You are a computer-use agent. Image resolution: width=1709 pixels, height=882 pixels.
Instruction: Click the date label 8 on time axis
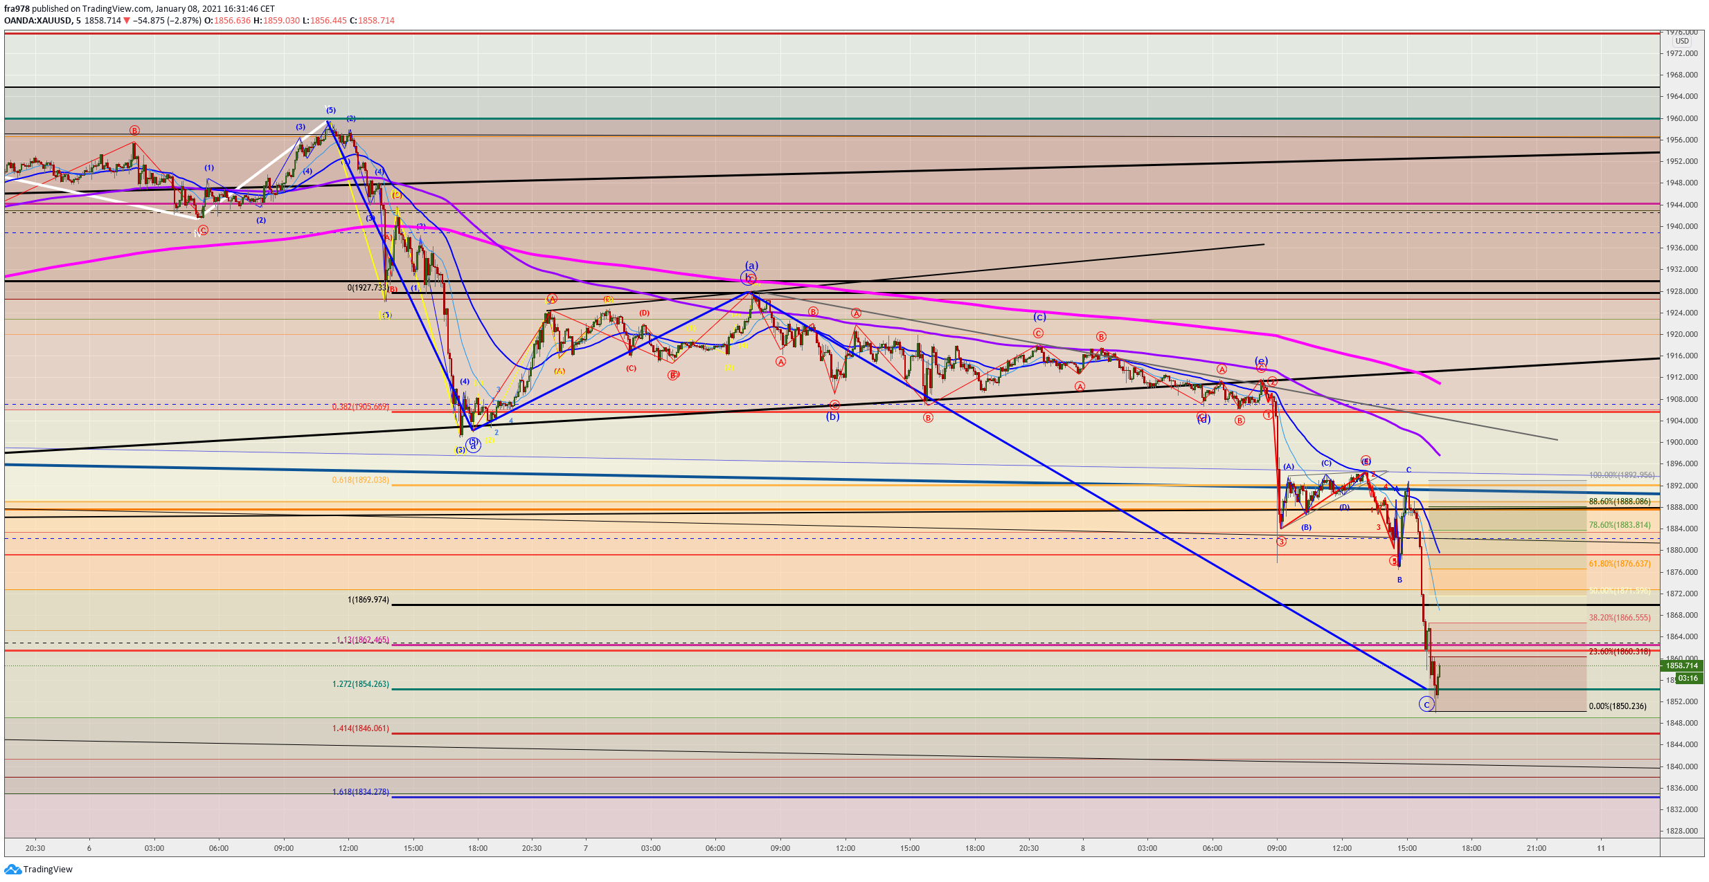1083,848
